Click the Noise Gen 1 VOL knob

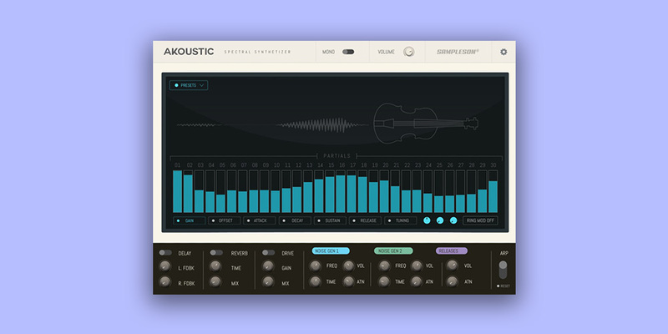click(x=348, y=266)
